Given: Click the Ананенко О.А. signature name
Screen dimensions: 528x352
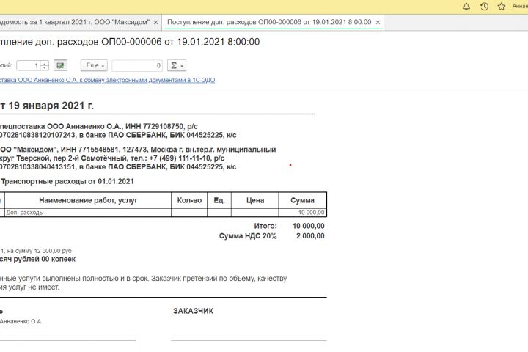Looking at the screenshot, I should point(21,322).
